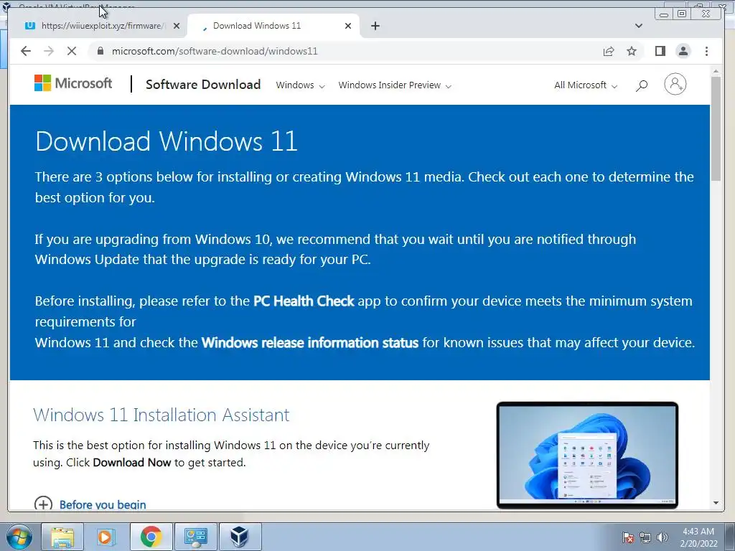Screen dimensions: 735x551
Task: Open the control panel taskbar icon
Action: click(x=195, y=537)
